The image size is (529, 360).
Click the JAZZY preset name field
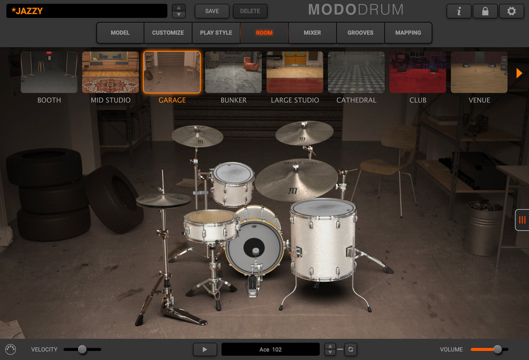click(87, 11)
